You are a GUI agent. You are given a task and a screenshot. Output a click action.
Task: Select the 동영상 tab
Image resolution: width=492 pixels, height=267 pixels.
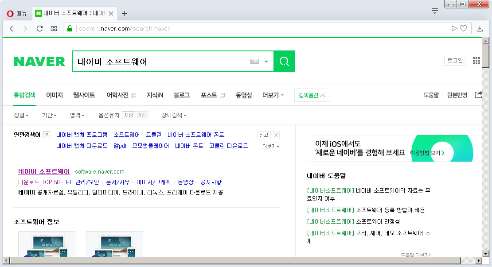[244, 95]
